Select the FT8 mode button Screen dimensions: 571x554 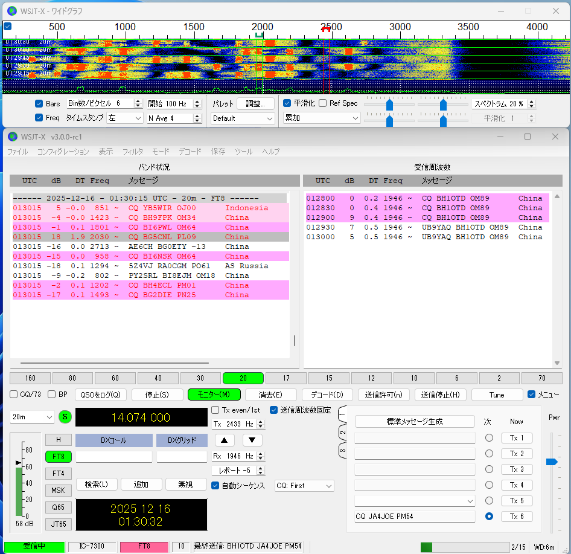pos(59,457)
